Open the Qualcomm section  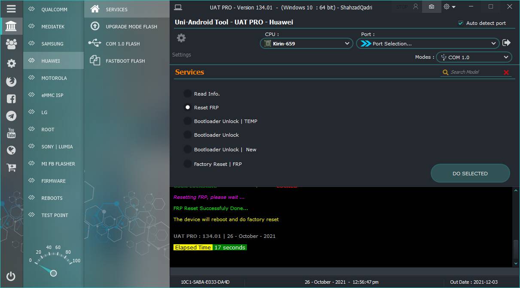53,9
